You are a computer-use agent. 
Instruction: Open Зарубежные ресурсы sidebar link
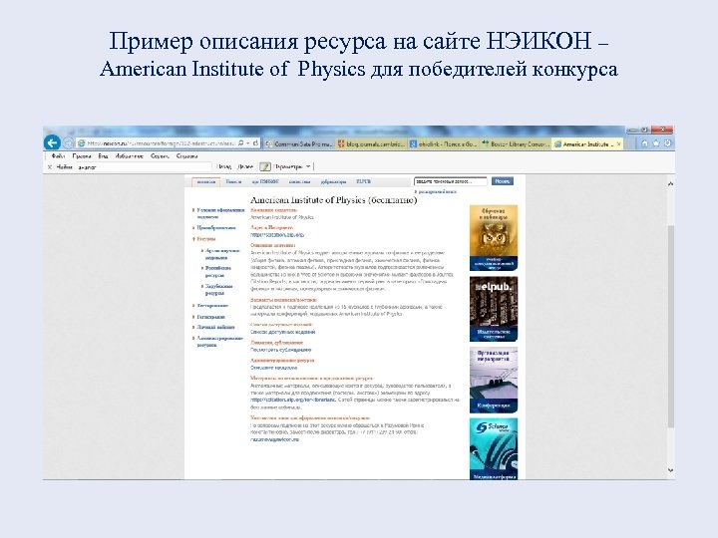[218, 290]
